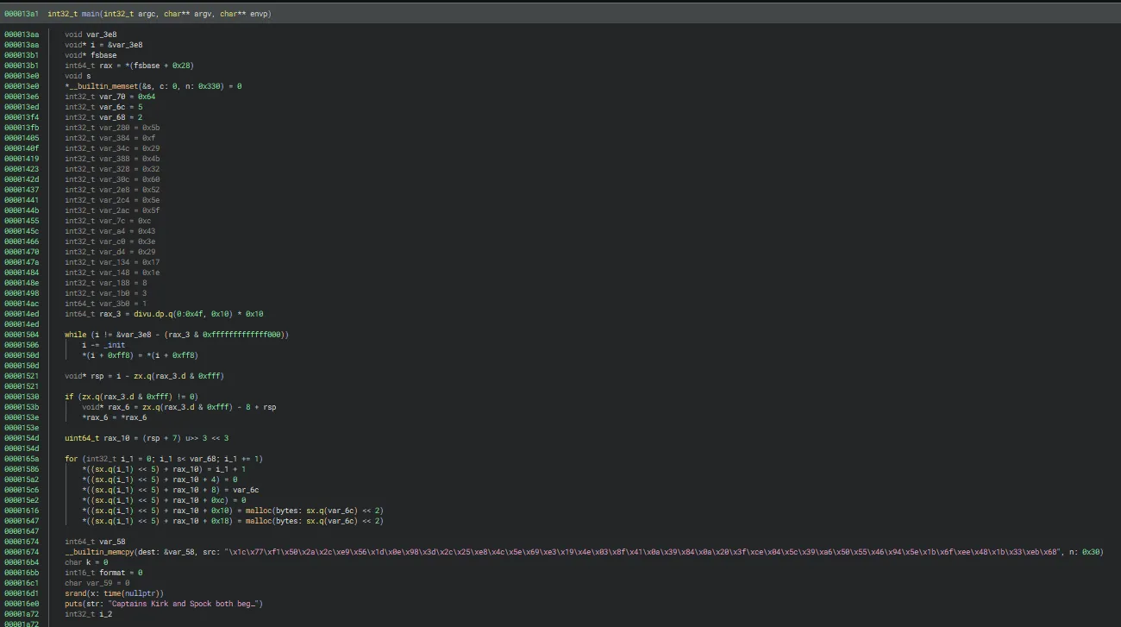Click variable var_d4 assigned 0x29
This screenshot has width=1121, height=627.
coord(110,252)
